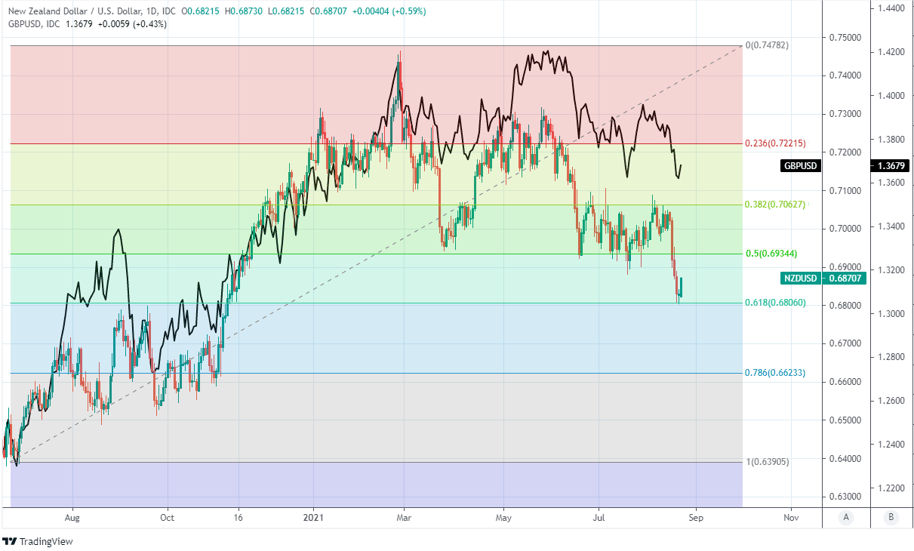This screenshot has width=914, height=551.
Task: Select the GBPUSD, IDC legend entry
Action: [34, 24]
